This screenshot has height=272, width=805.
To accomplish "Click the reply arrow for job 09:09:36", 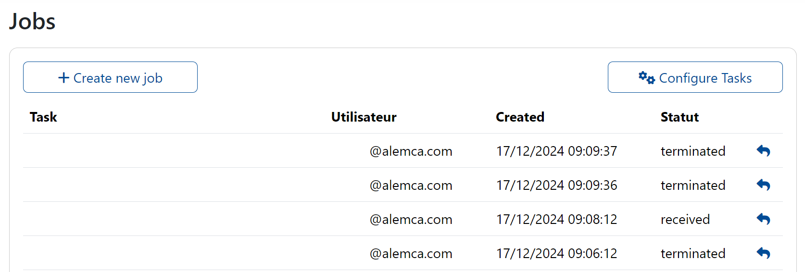I will 763,185.
